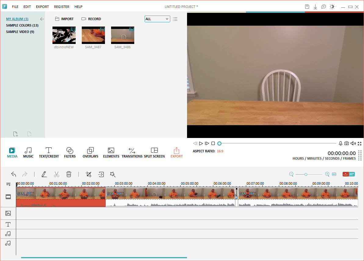Expand the media list sort options

coord(175,19)
